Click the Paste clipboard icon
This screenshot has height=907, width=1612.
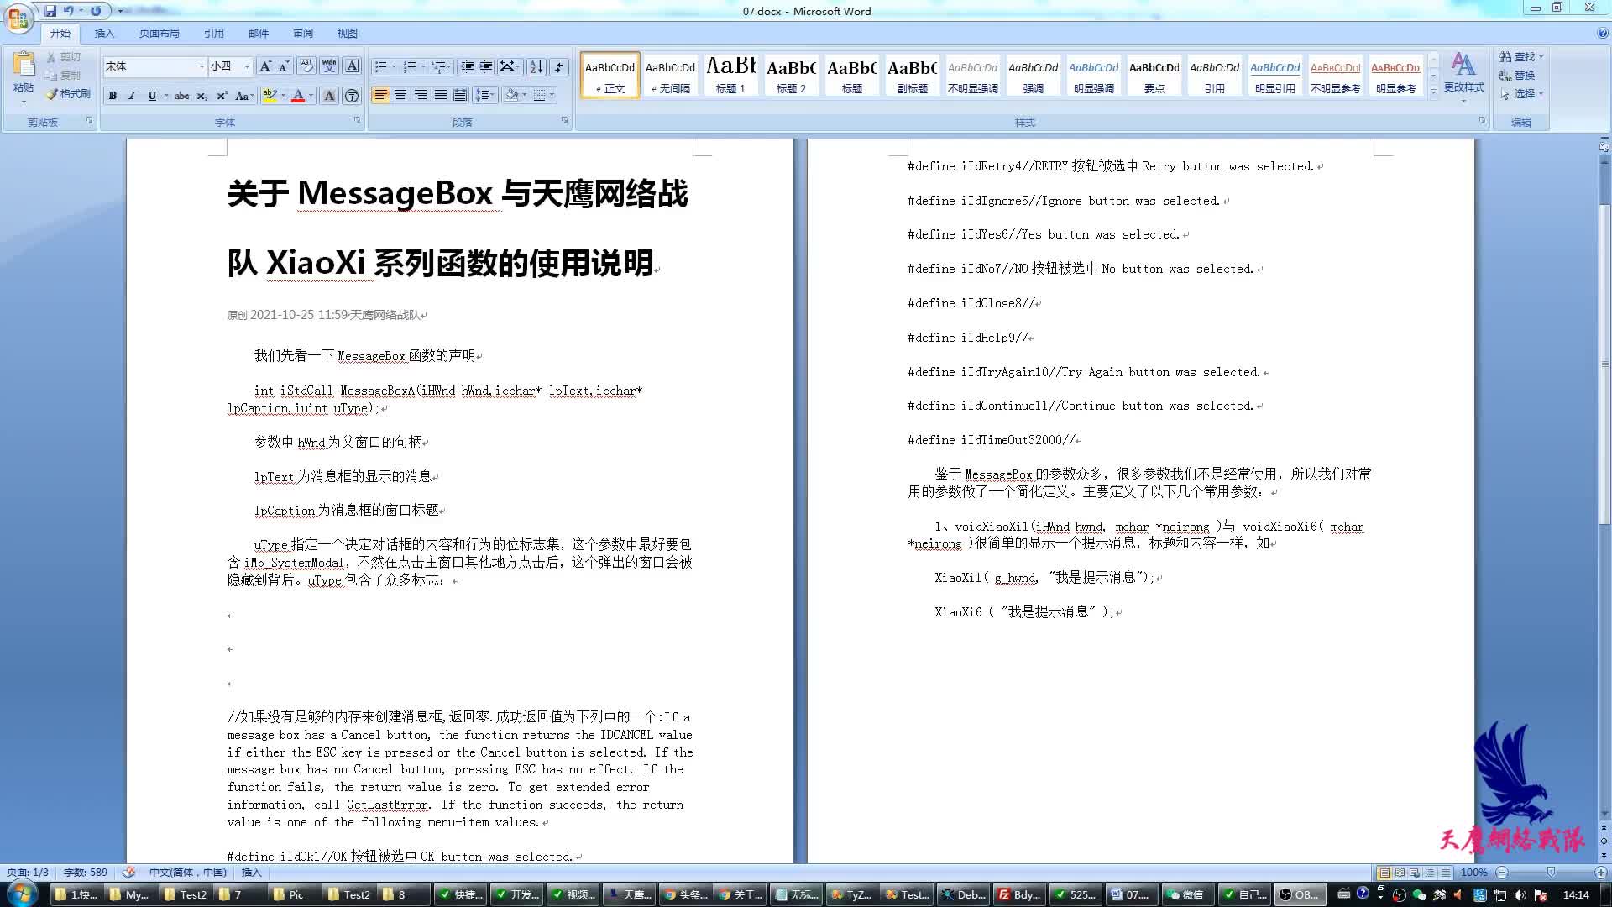[24, 66]
